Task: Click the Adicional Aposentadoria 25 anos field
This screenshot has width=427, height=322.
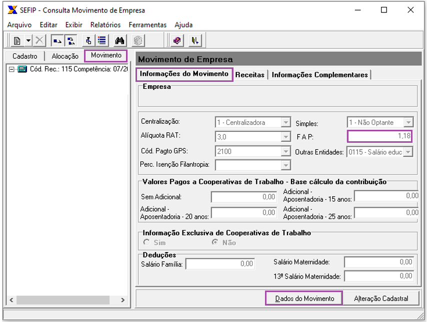Action: coord(386,213)
